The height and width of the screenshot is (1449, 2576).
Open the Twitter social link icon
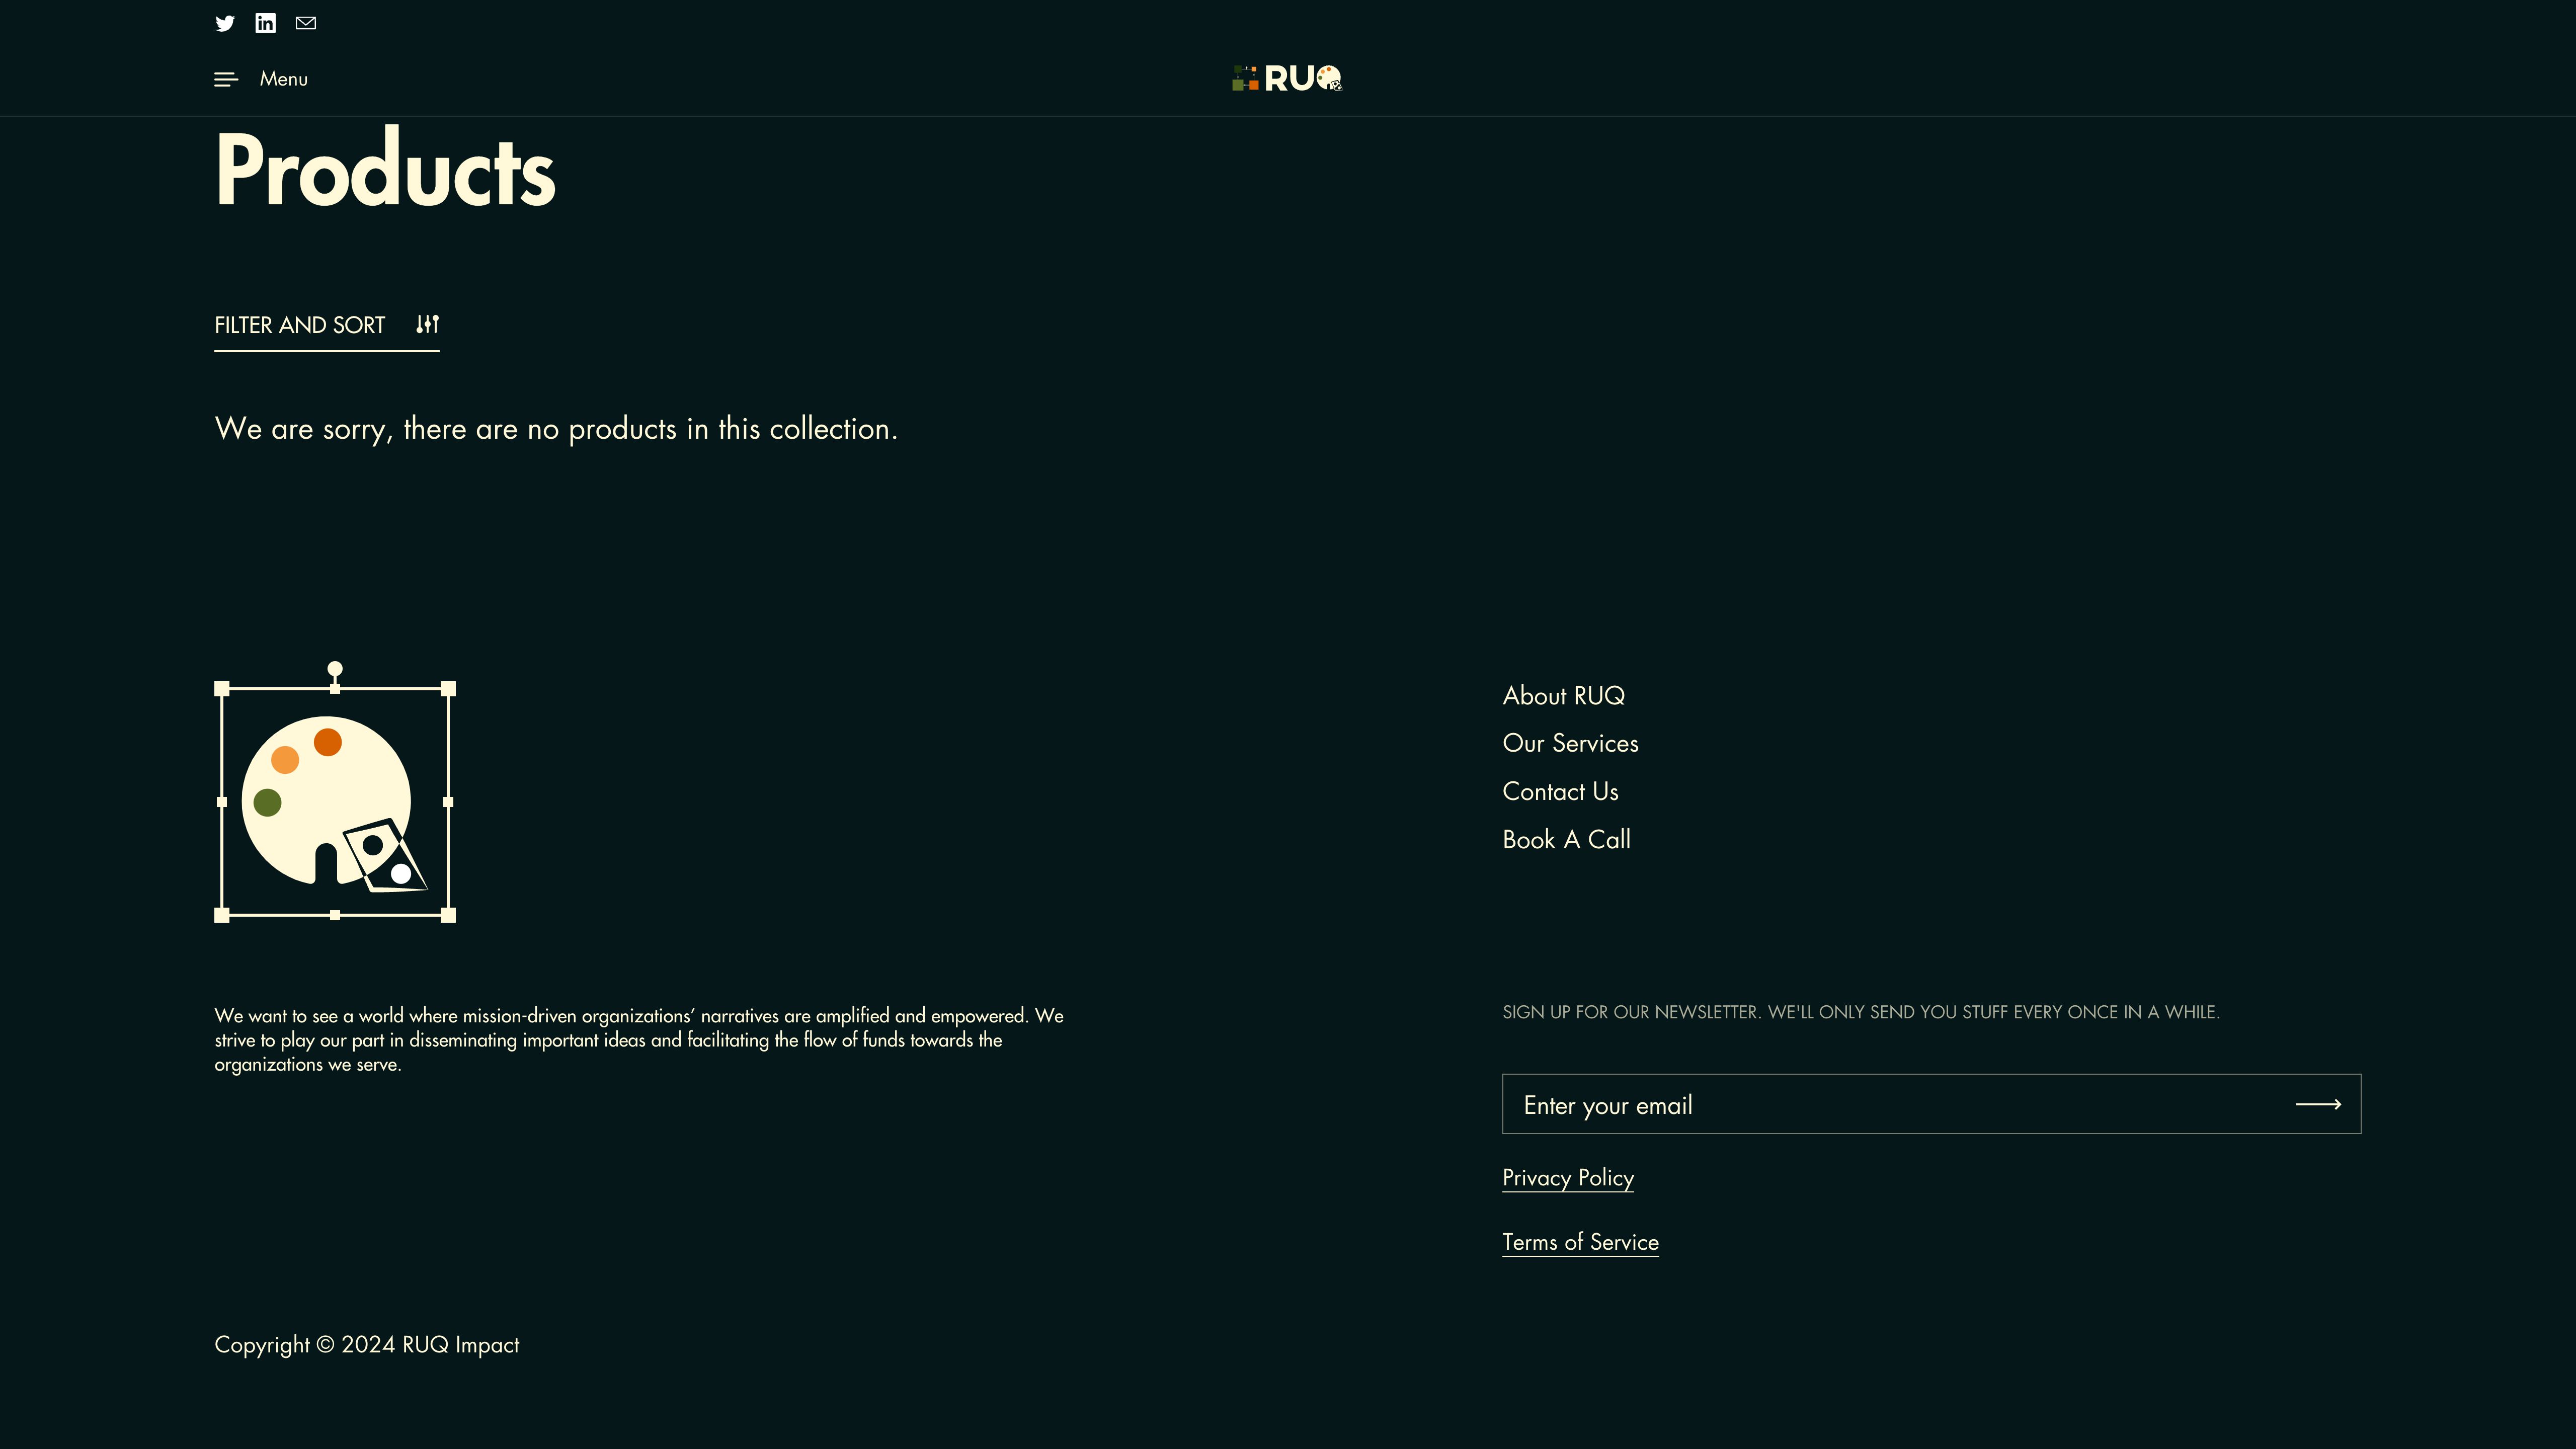pos(225,23)
